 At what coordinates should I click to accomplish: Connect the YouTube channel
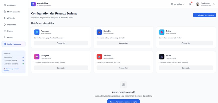(x=123, y=68)
